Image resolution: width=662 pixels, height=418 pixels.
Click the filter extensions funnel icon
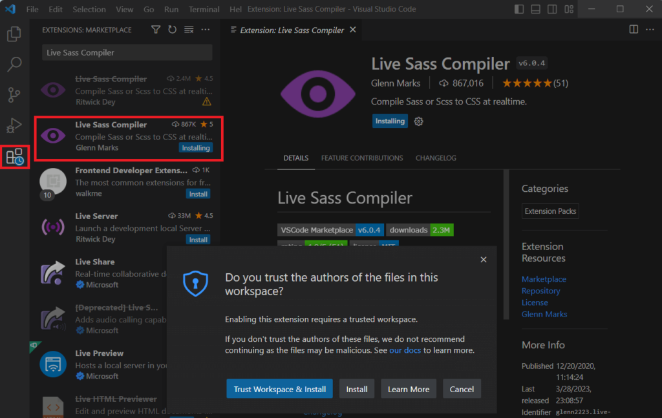point(156,30)
